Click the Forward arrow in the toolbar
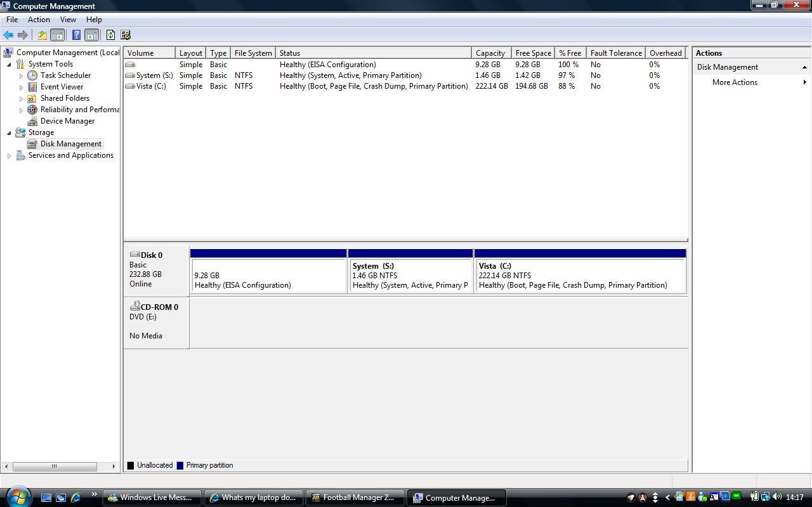The image size is (812, 507). pos(23,35)
